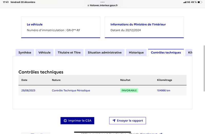Go to the Historique tab
Viewport: 205px width, 134px height.
point(136,53)
